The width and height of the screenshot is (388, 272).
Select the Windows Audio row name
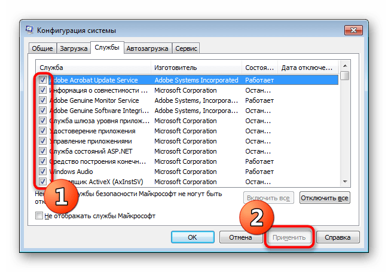71,172
